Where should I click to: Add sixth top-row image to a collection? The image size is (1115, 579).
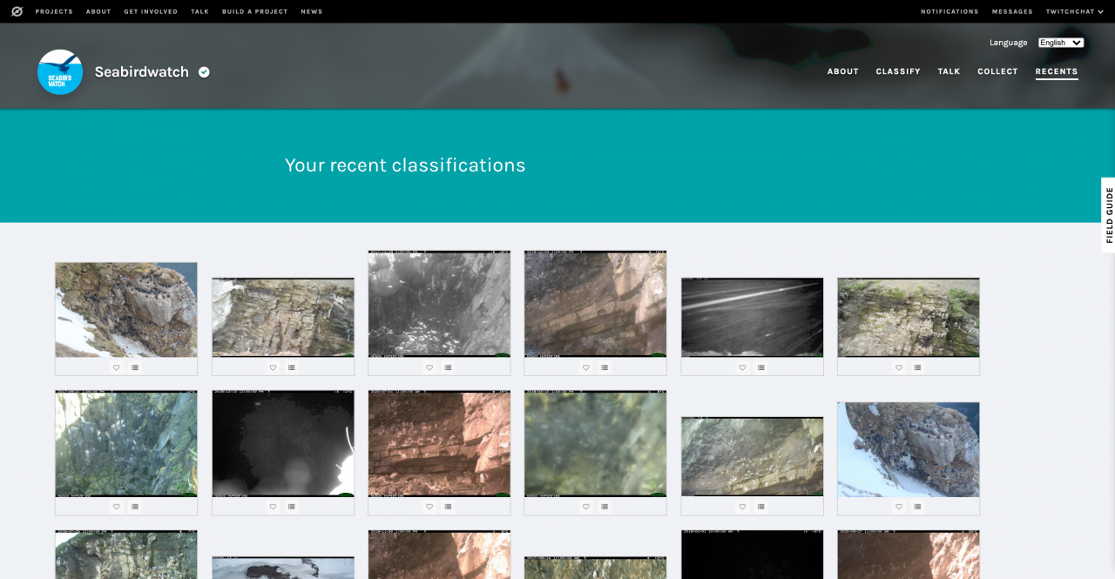pyautogui.click(x=918, y=367)
